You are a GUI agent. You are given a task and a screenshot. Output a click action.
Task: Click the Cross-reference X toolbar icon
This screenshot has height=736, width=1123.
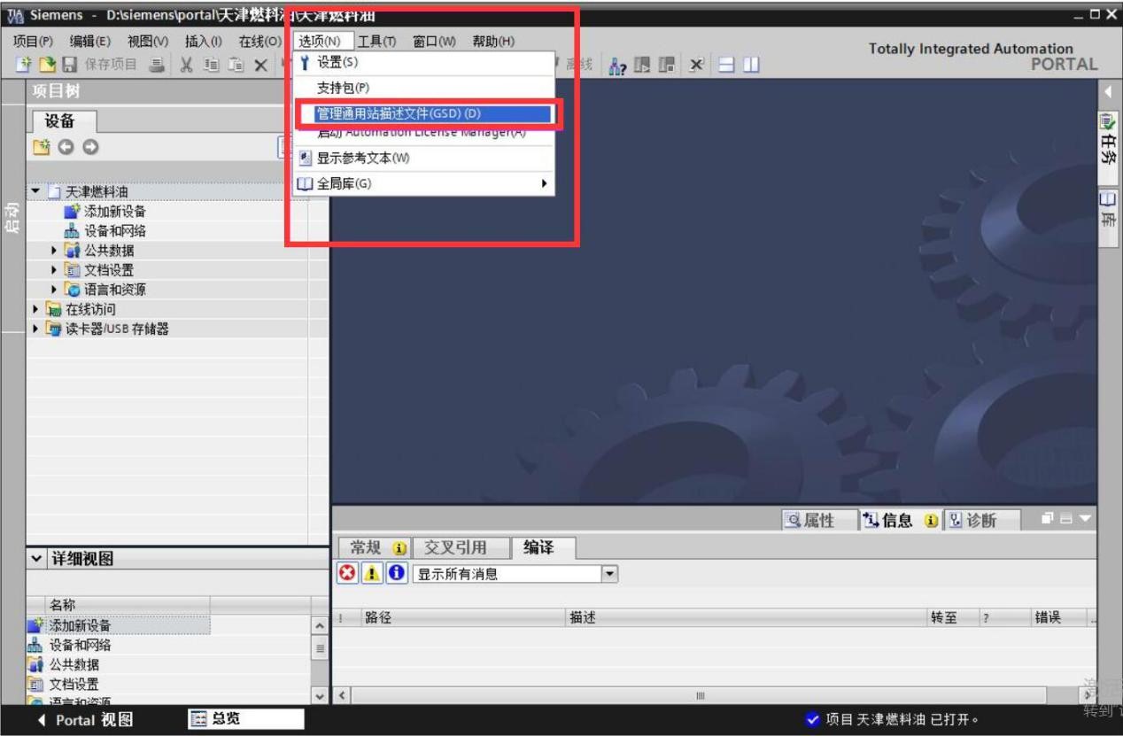[697, 65]
